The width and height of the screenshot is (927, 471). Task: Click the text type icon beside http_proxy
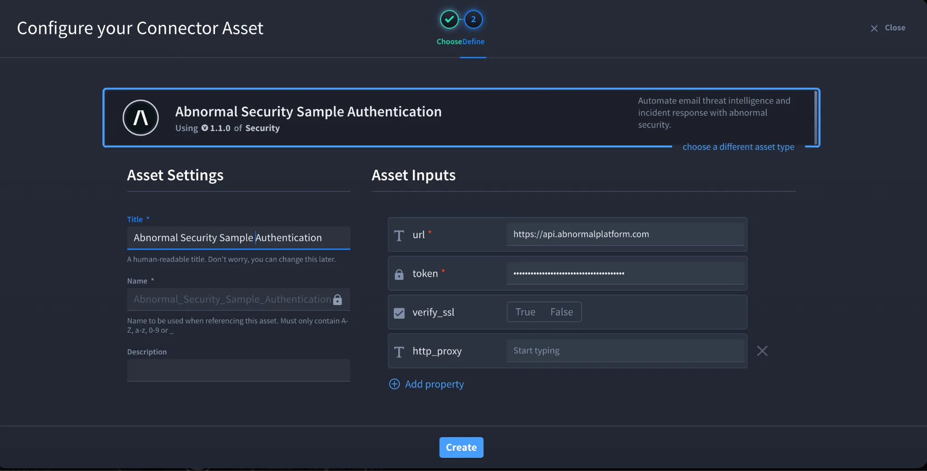coord(399,352)
